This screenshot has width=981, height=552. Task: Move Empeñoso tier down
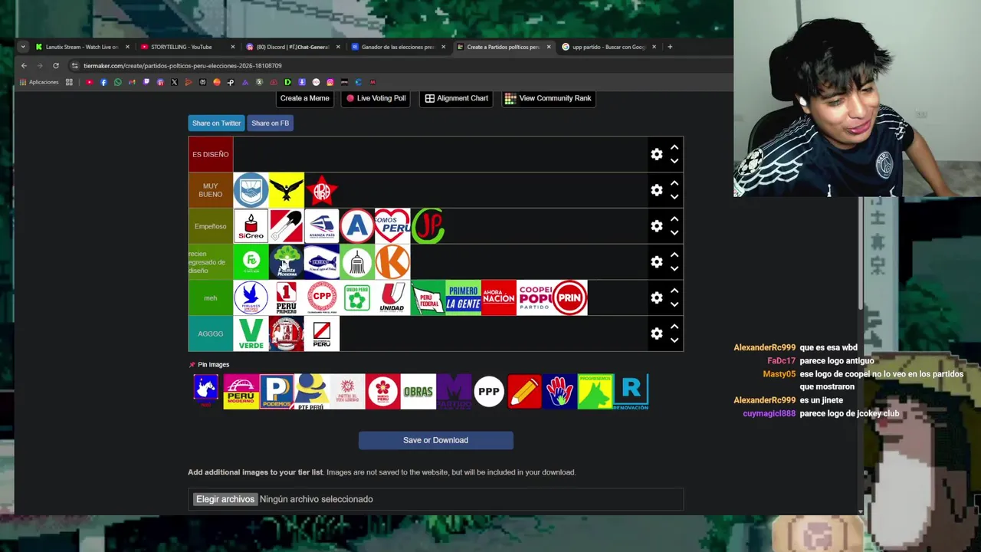click(674, 233)
